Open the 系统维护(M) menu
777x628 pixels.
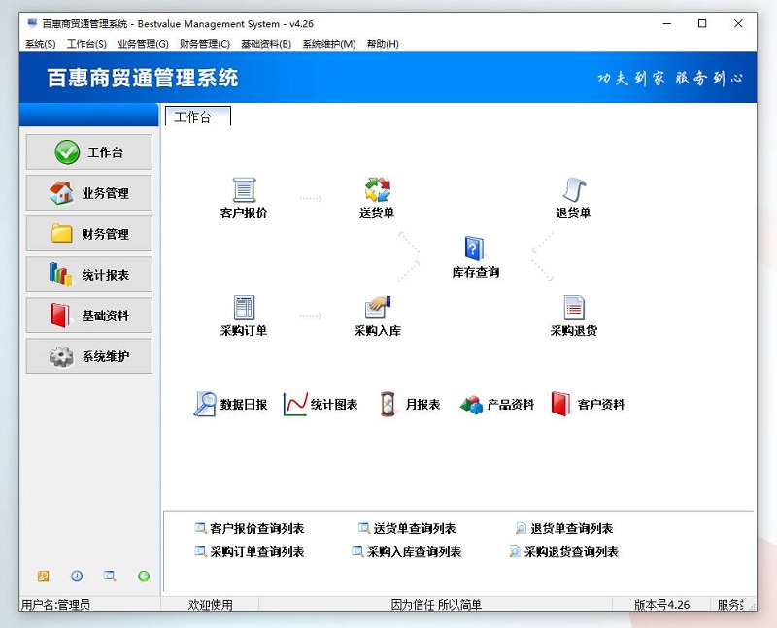[328, 44]
